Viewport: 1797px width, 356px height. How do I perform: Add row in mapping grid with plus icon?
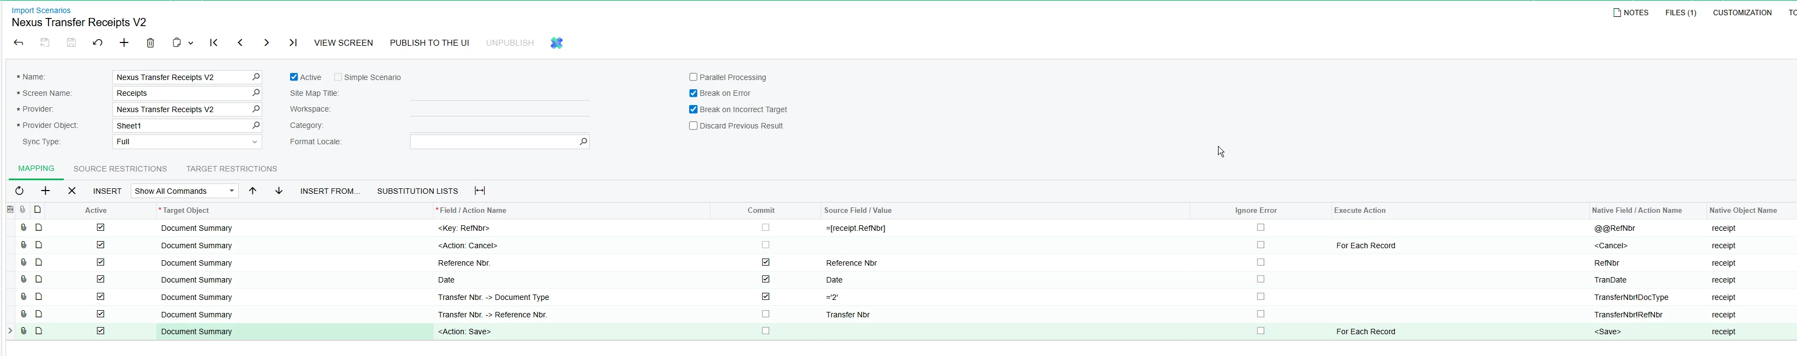tap(45, 191)
